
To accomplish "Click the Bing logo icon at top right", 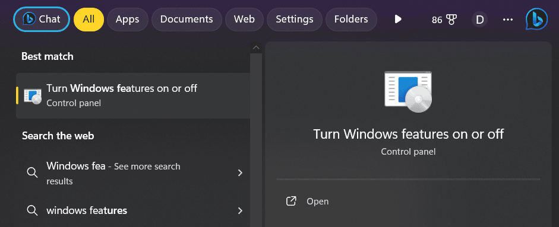I will point(536,19).
